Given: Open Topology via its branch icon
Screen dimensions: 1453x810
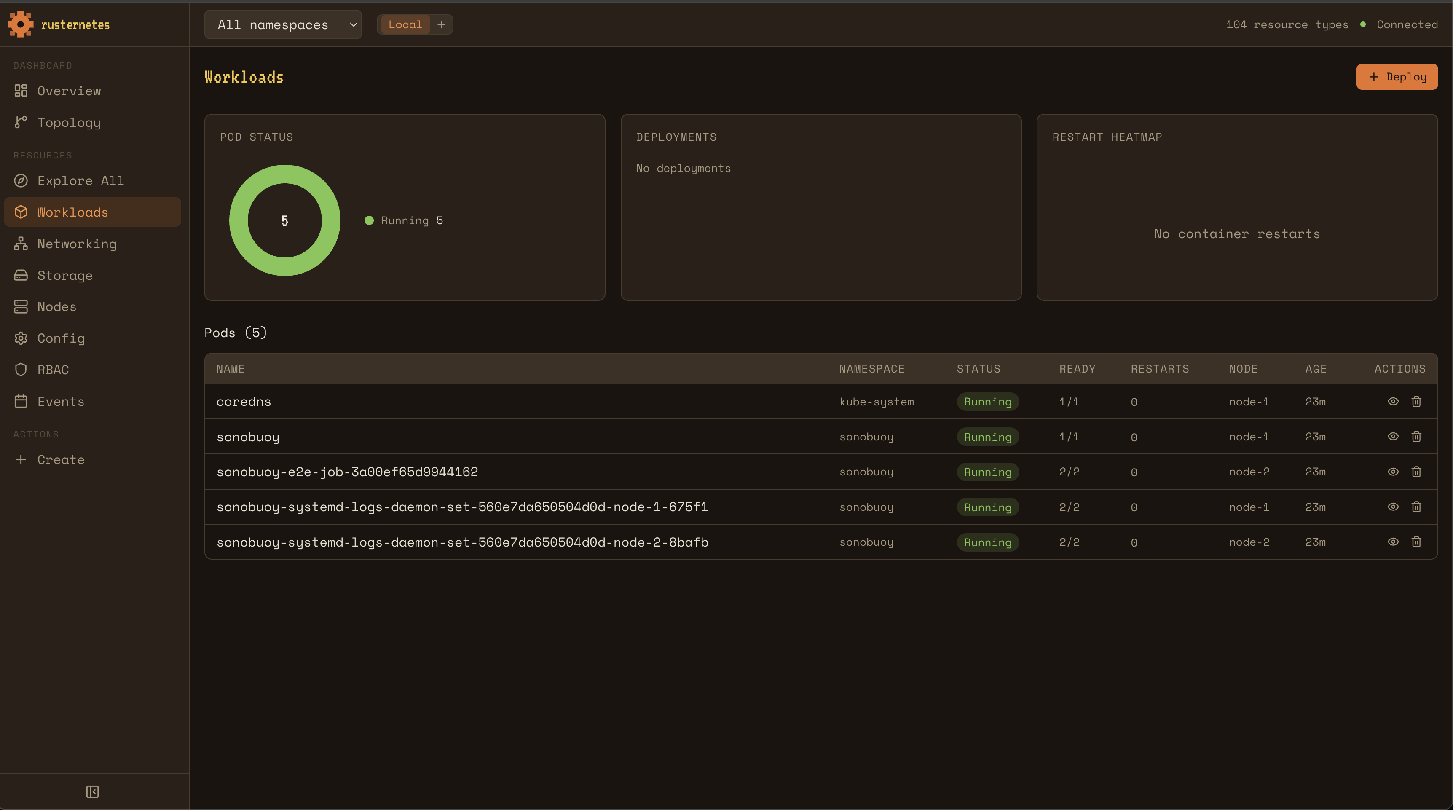Looking at the screenshot, I should 21,122.
